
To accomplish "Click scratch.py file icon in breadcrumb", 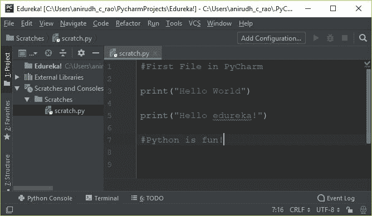I will click(x=56, y=38).
